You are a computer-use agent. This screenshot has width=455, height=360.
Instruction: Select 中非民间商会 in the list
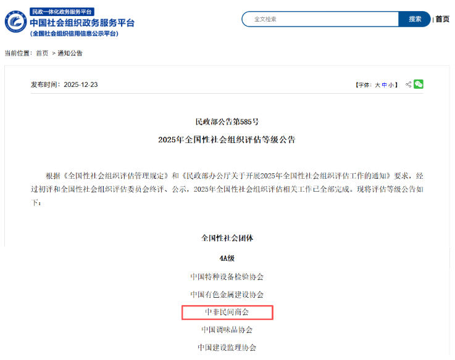(x=227, y=313)
